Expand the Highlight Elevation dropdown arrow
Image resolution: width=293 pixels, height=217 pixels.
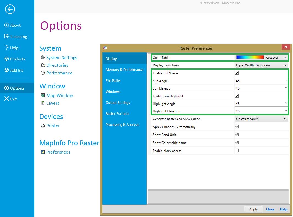286,111
